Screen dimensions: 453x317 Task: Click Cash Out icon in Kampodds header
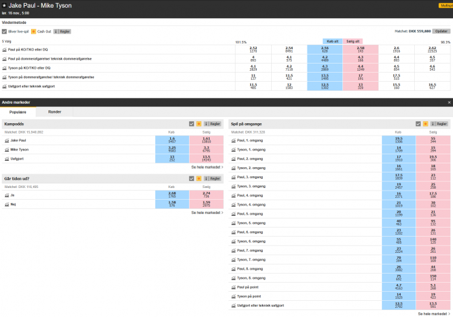199,124
